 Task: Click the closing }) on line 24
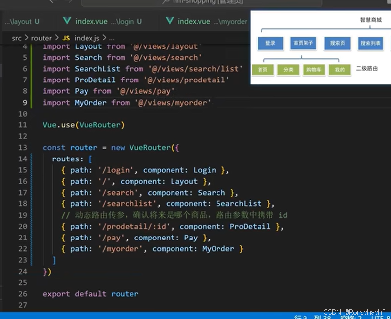click(47, 272)
